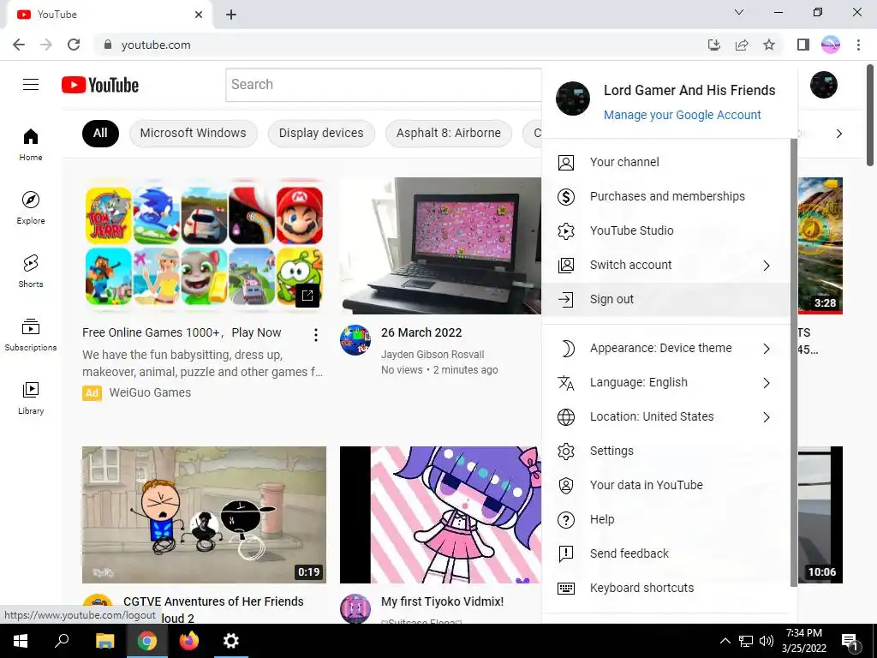Click the install app icon in address bar
Image resolution: width=877 pixels, height=658 pixels.
(x=714, y=45)
